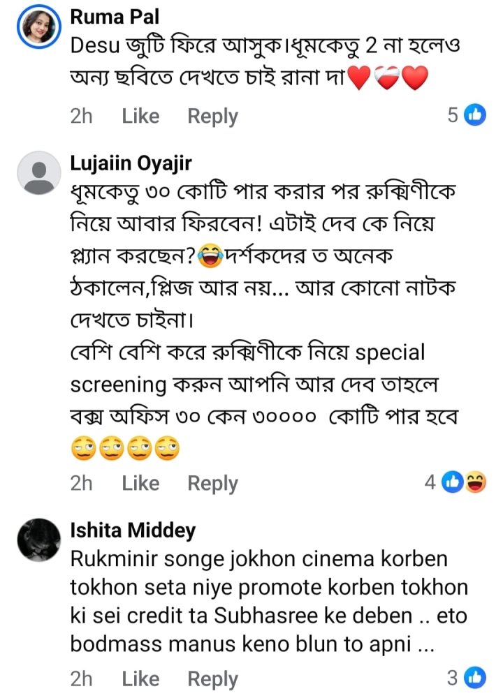Reply to Lujaiin Oyajir's comment
This screenshot has height=698, width=503.
coord(212,483)
